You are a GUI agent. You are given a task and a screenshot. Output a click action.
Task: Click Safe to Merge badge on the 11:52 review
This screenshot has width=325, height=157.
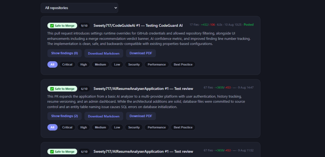pos(62,152)
